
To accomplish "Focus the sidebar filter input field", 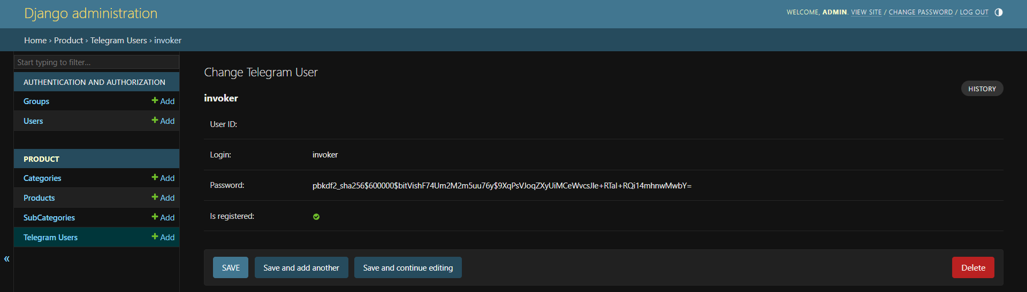I will 96,62.
